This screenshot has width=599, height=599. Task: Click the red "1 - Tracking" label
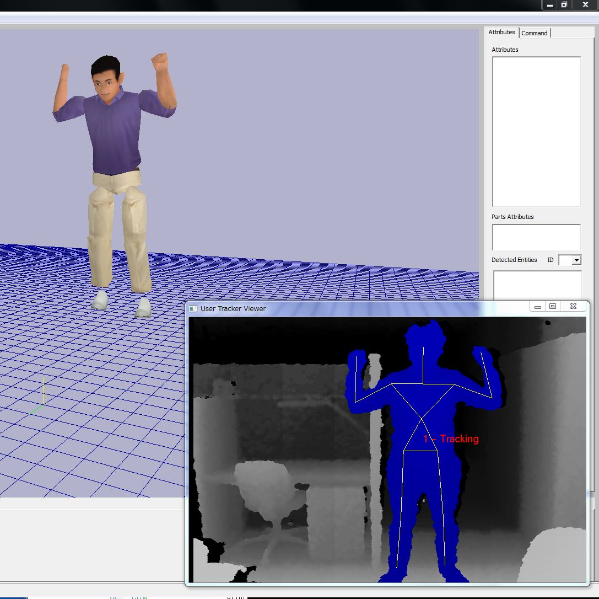point(451,439)
